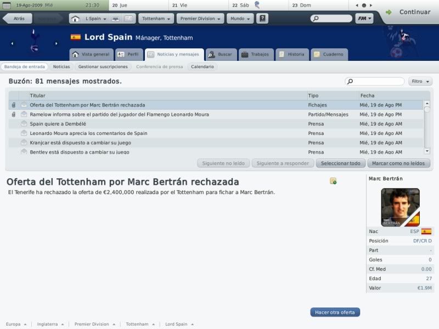Click the green Continuar arrow icon
Image resolution: width=439 pixels, height=329 pixels.
(389, 12)
